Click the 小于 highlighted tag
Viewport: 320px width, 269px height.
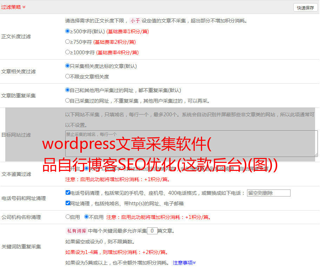pyautogui.click(x=135, y=21)
